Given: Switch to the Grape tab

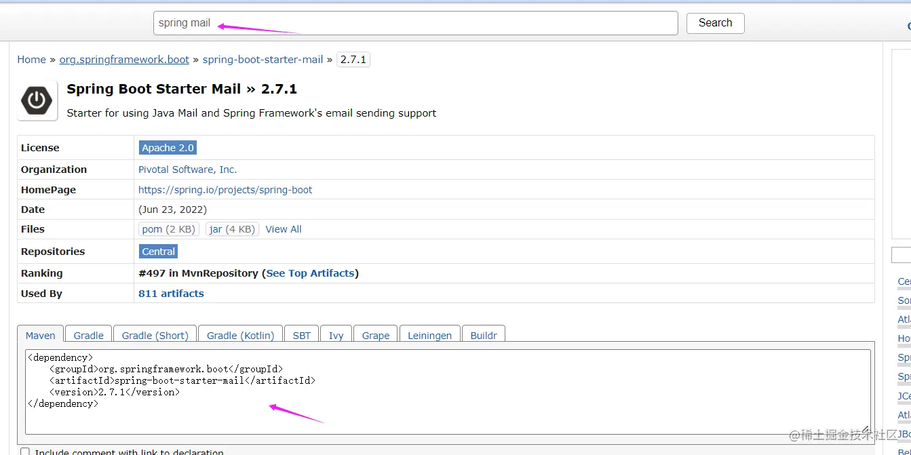Looking at the screenshot, I should tap(376, 335).
